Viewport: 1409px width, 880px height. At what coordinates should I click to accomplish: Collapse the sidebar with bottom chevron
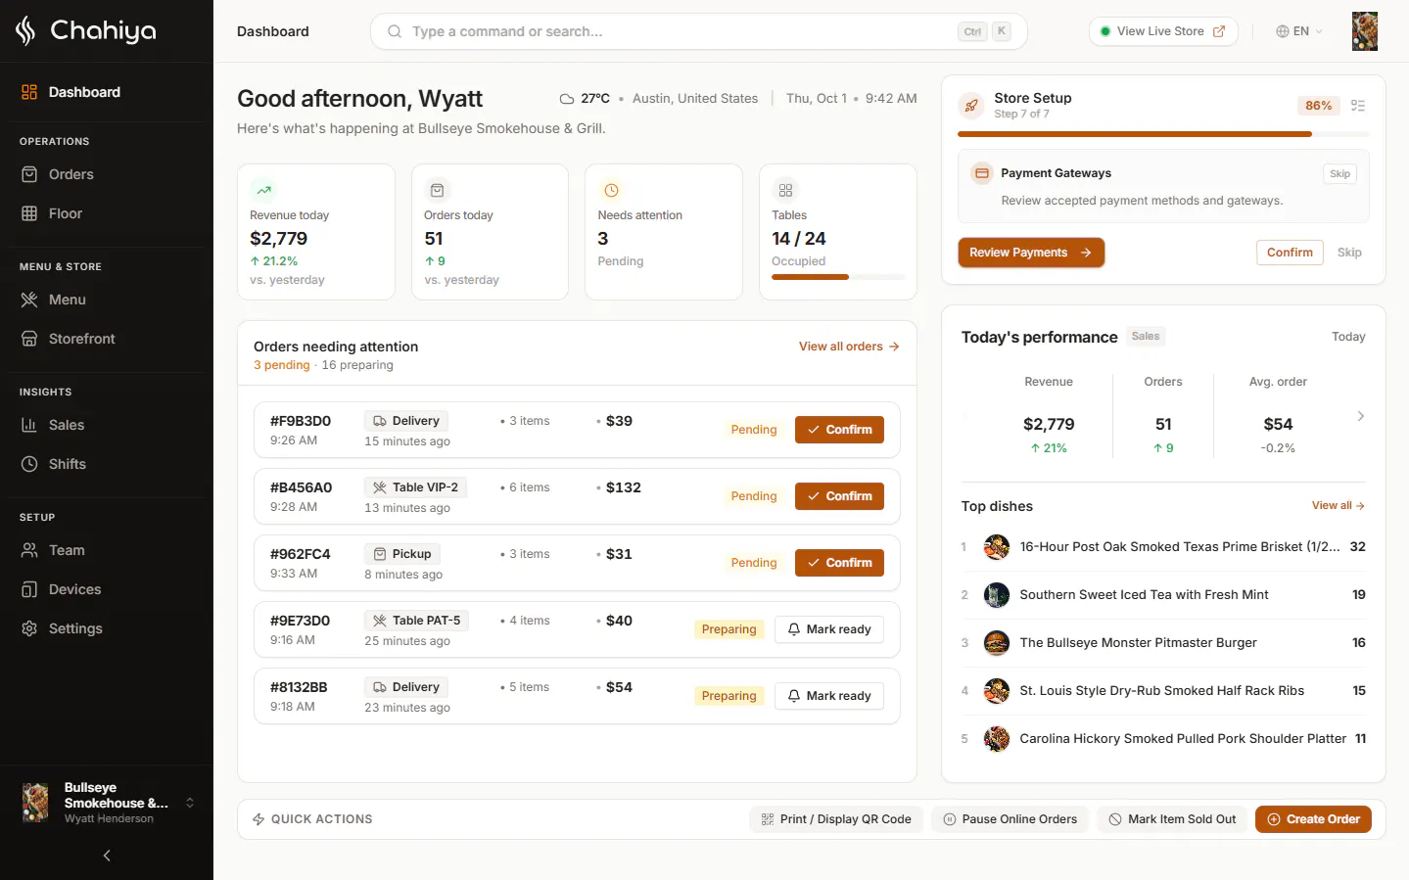click(x=107, y=856)
